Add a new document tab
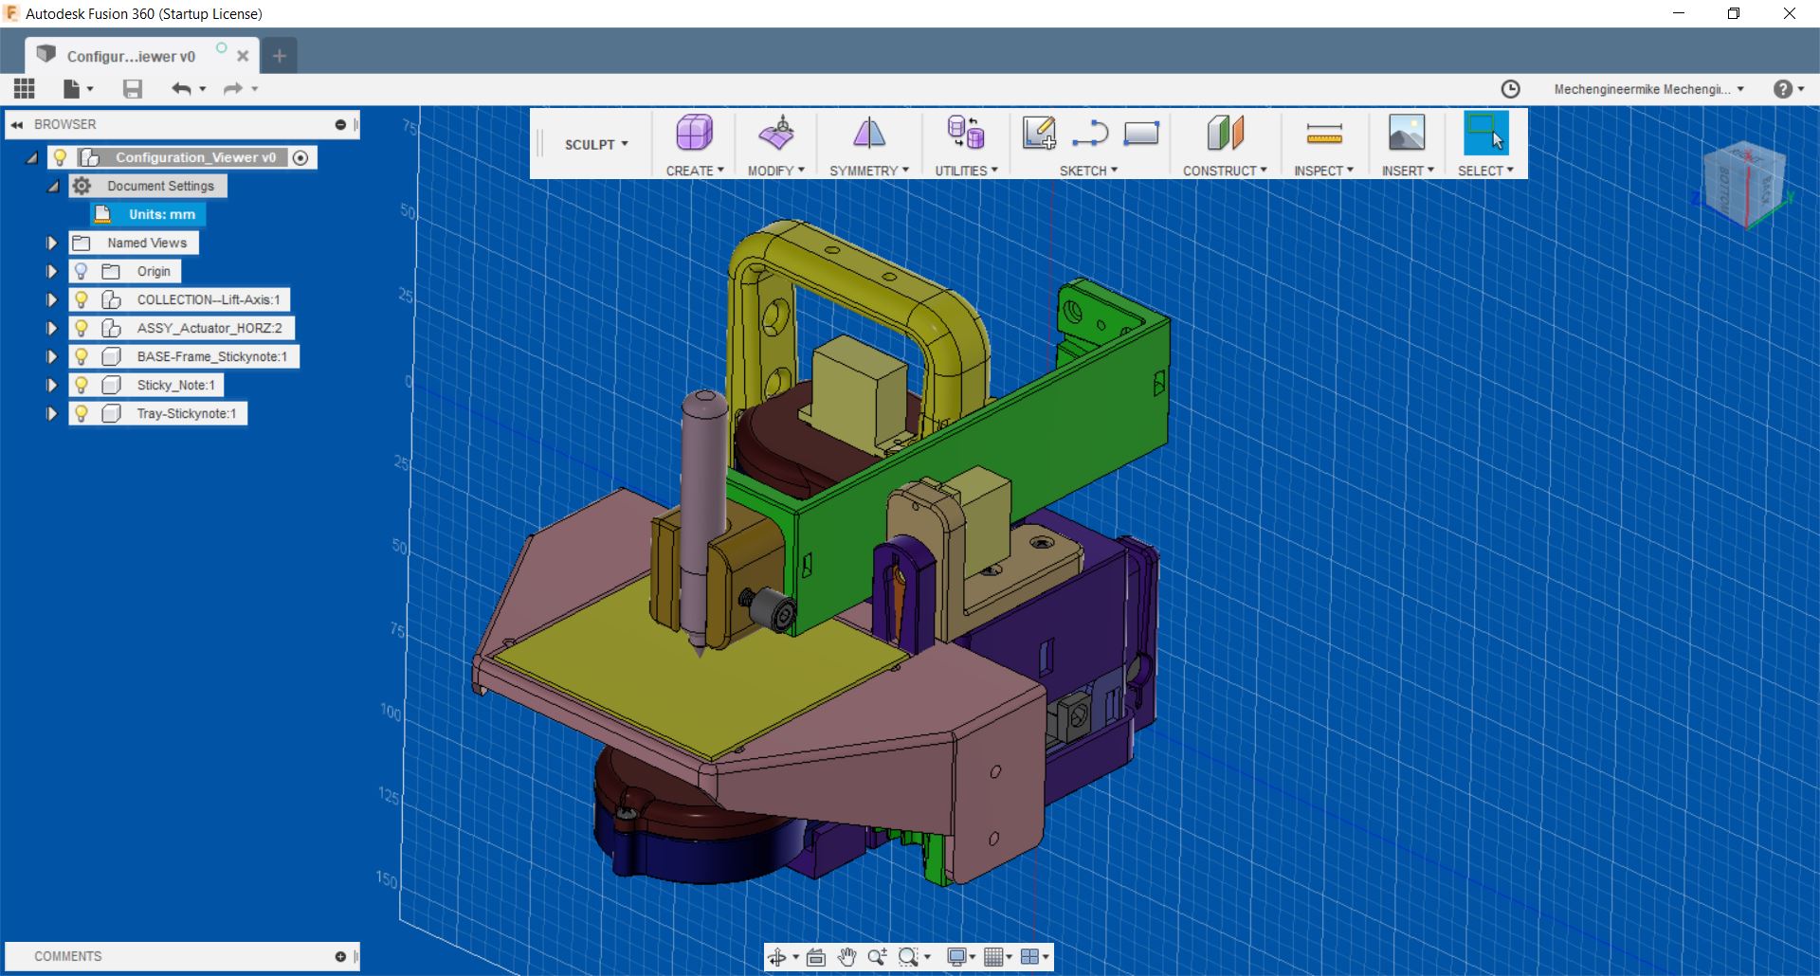Image resolution: width=1820 pixels, height=976 pixels. [279, 56]
